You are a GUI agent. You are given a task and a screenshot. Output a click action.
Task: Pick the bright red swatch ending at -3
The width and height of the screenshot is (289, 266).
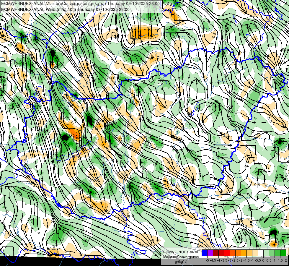[227, 253]
